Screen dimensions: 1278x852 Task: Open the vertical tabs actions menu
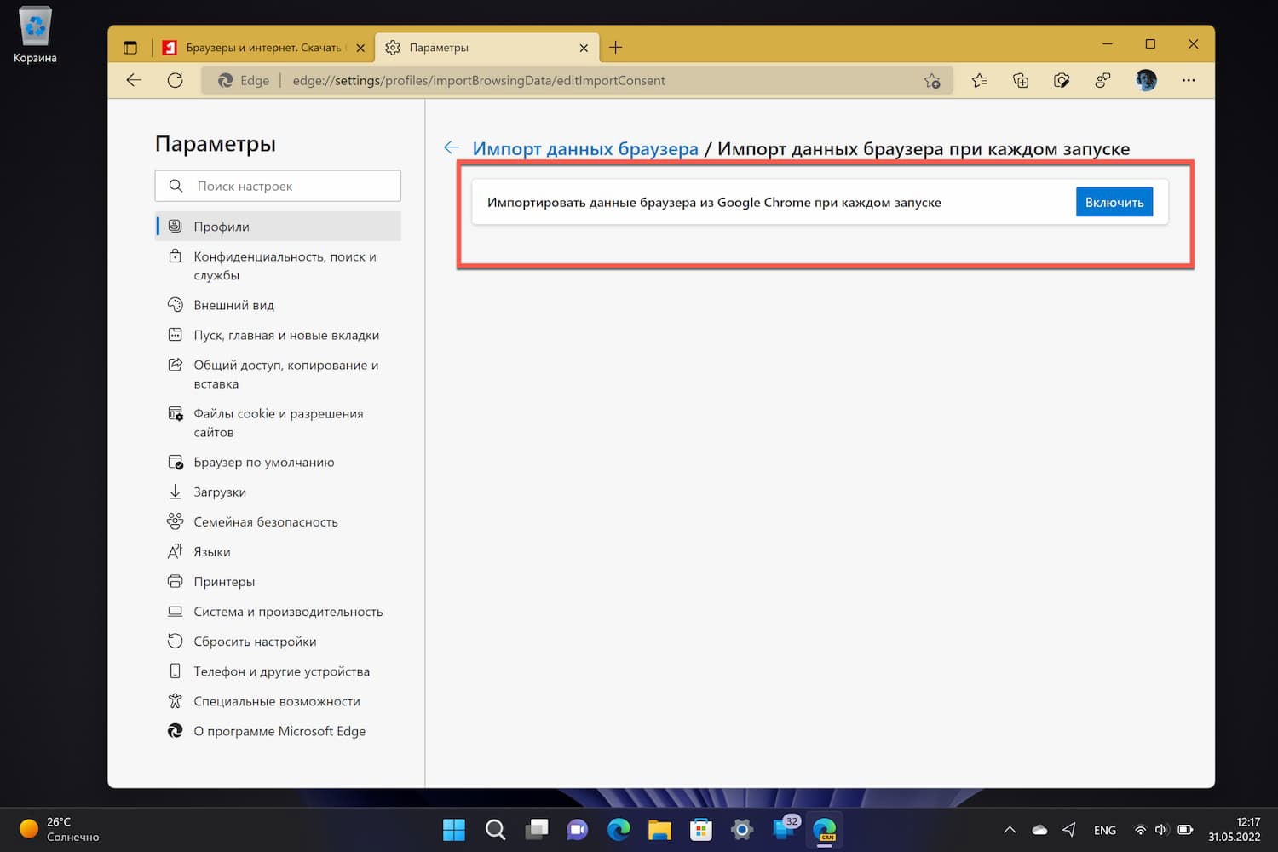[130, 48]
